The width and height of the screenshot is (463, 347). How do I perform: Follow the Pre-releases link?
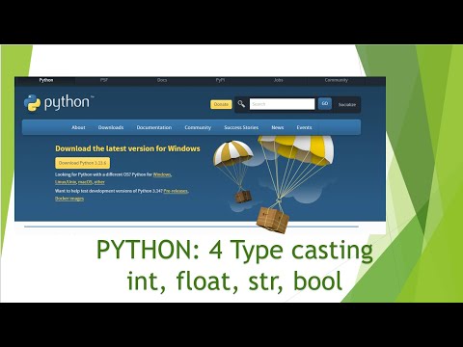coord(176,191)
